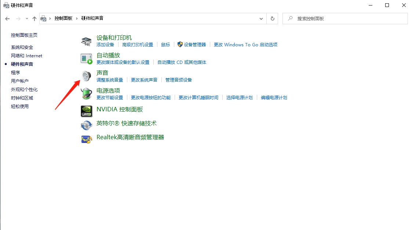The image size is (412, 230).
Task: Click 调整系统音量 link
Action: point(110,80)
